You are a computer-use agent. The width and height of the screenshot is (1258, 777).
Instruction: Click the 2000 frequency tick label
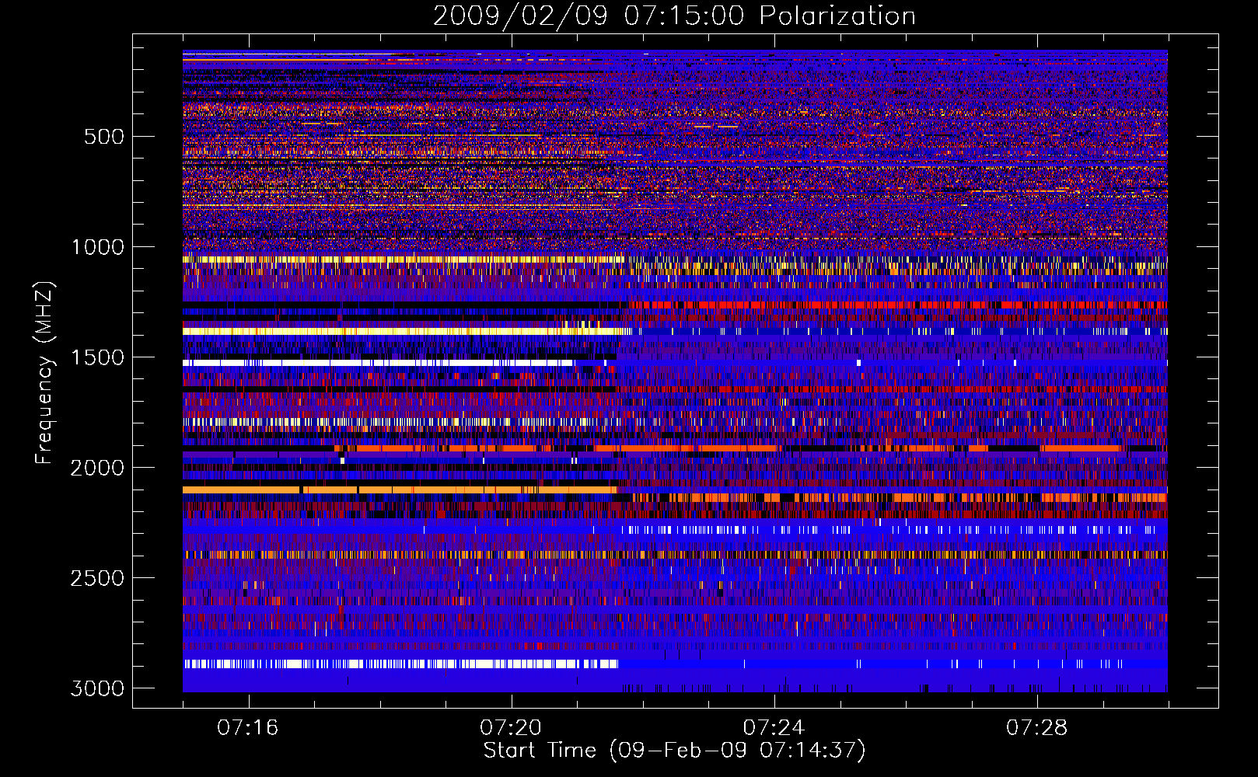point(97,468)
